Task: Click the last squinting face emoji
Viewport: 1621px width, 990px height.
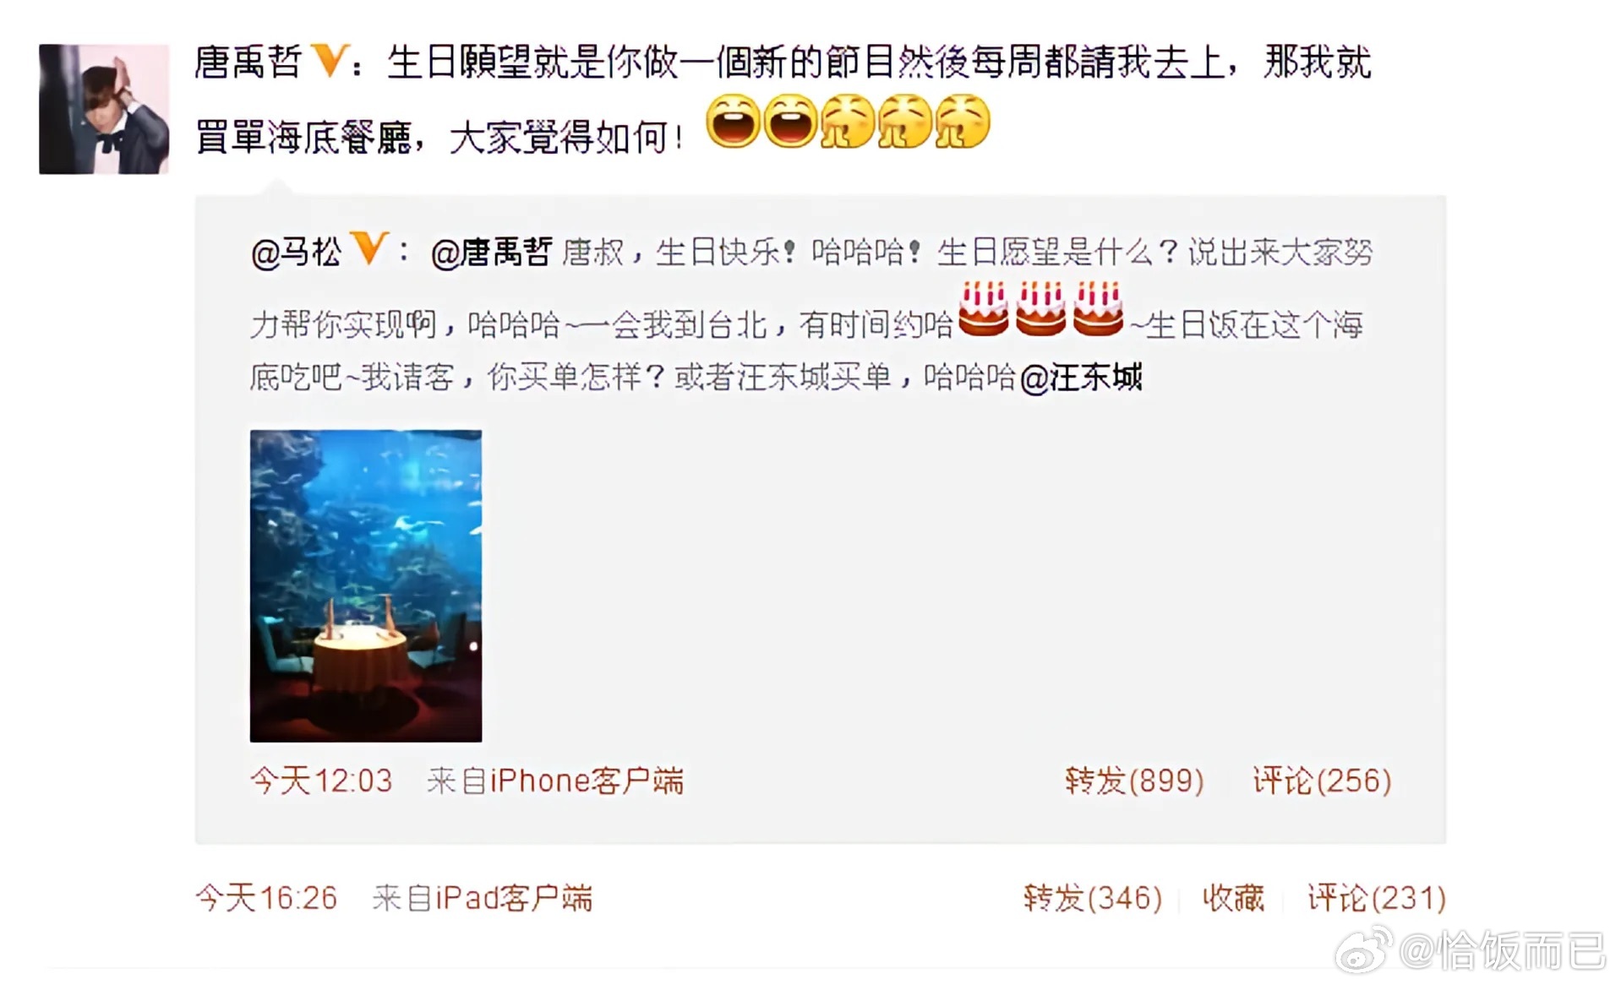Action: click(962, 121)
